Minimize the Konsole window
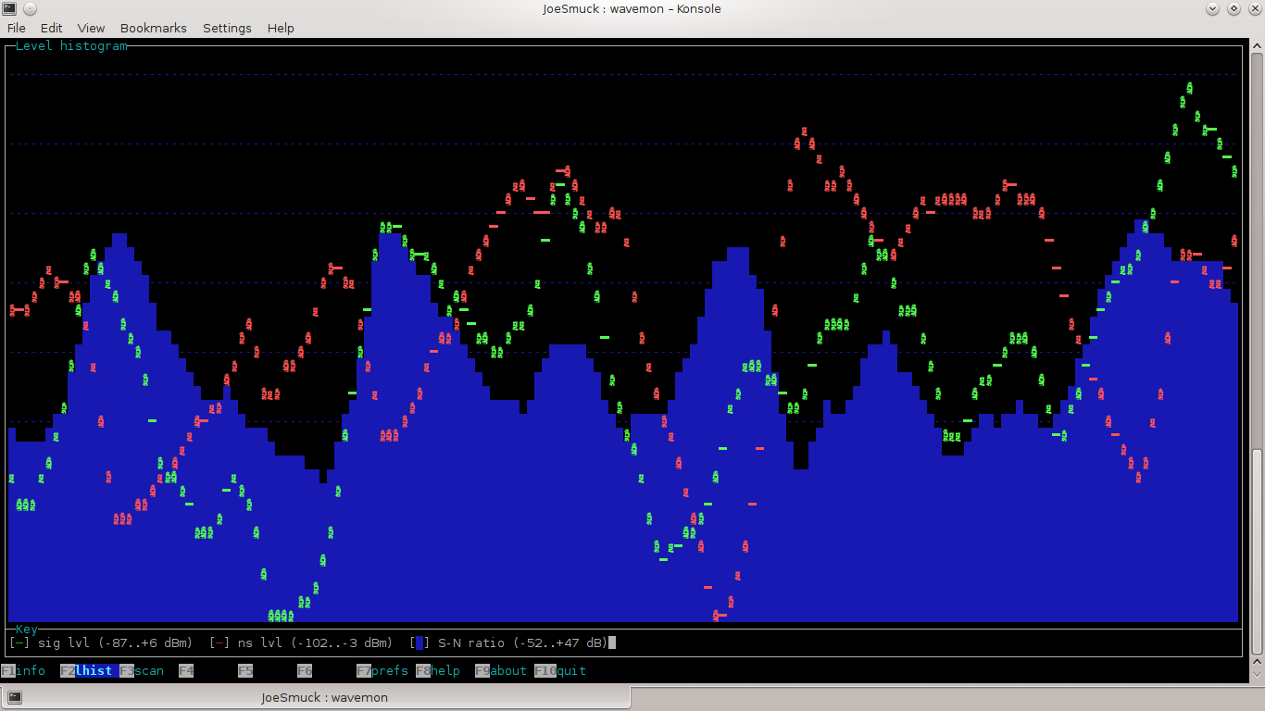The height and width of the screenshot is (711, 1265). 1213,8
